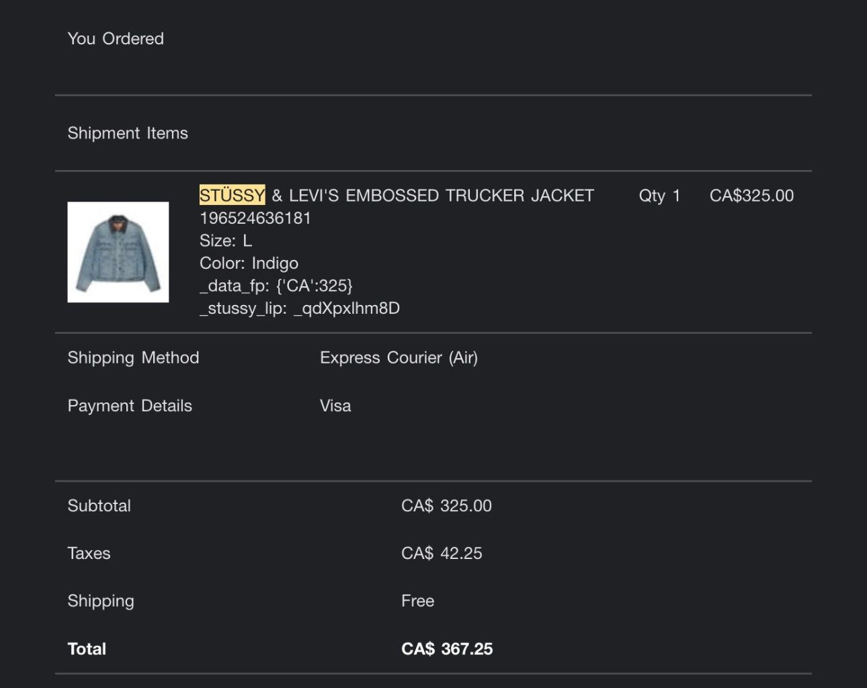867x688 pixels.
Task: Click the _data_fp value line
Action: click(276, 286)
